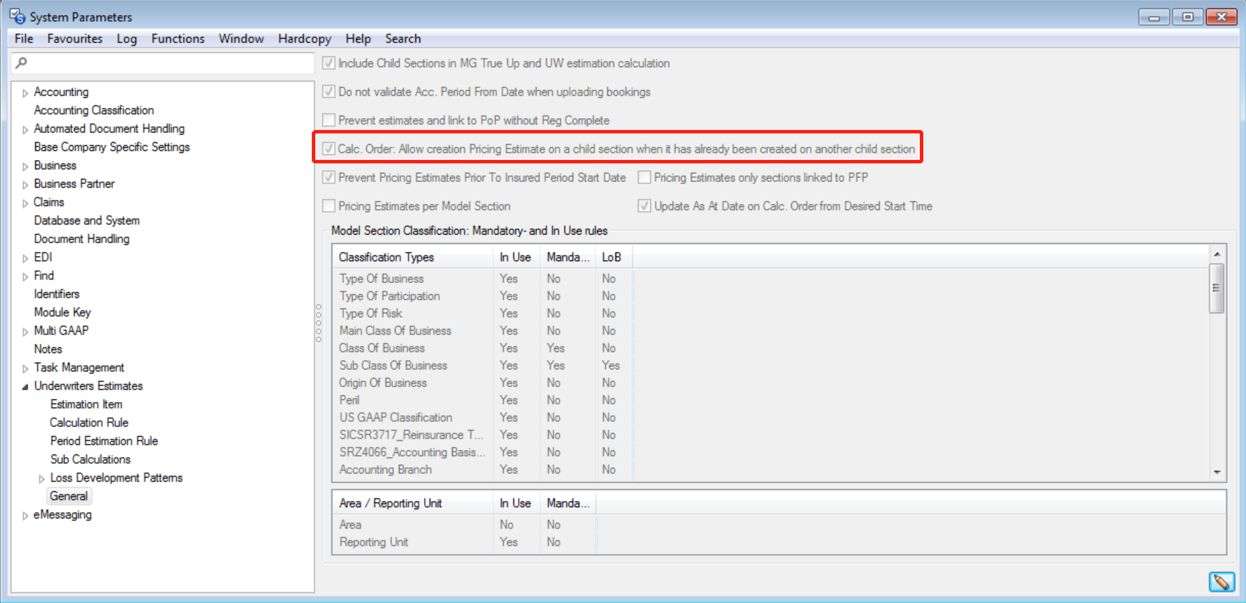Collapse the Underwriters Estimates node
Screen dimensions: 1246x603
point(25,387)
